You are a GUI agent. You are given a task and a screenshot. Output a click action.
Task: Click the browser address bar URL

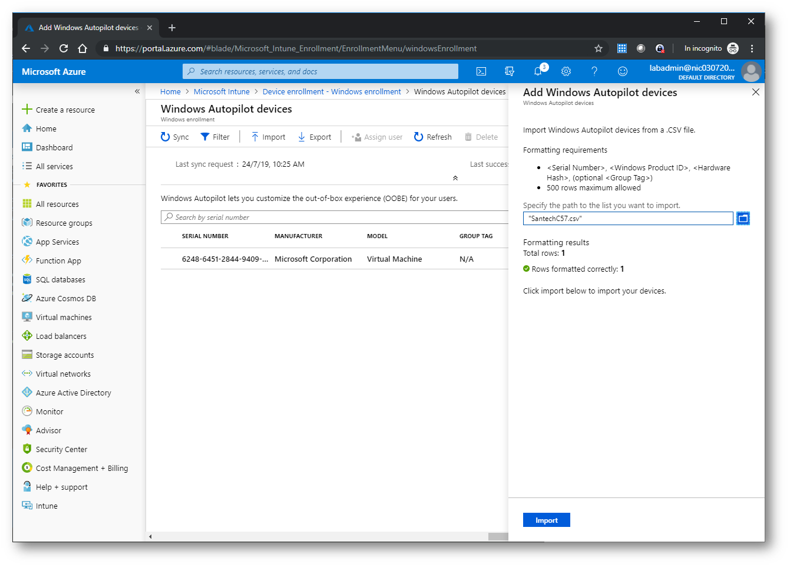(296, 48)
